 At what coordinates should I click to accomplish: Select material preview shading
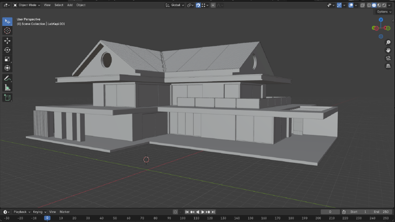(x=379, y=5)
